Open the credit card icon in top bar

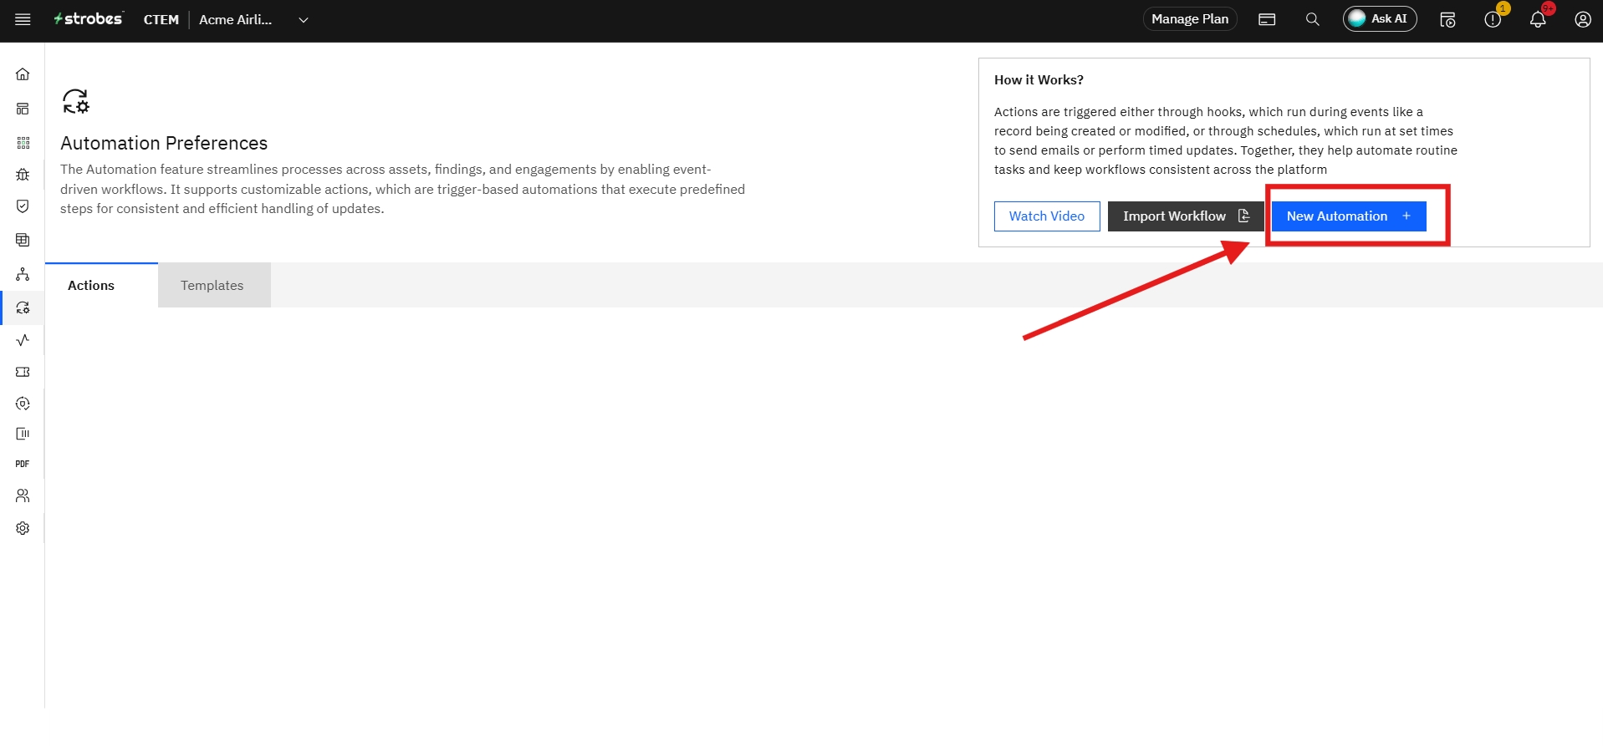(x=1267, y=19)
